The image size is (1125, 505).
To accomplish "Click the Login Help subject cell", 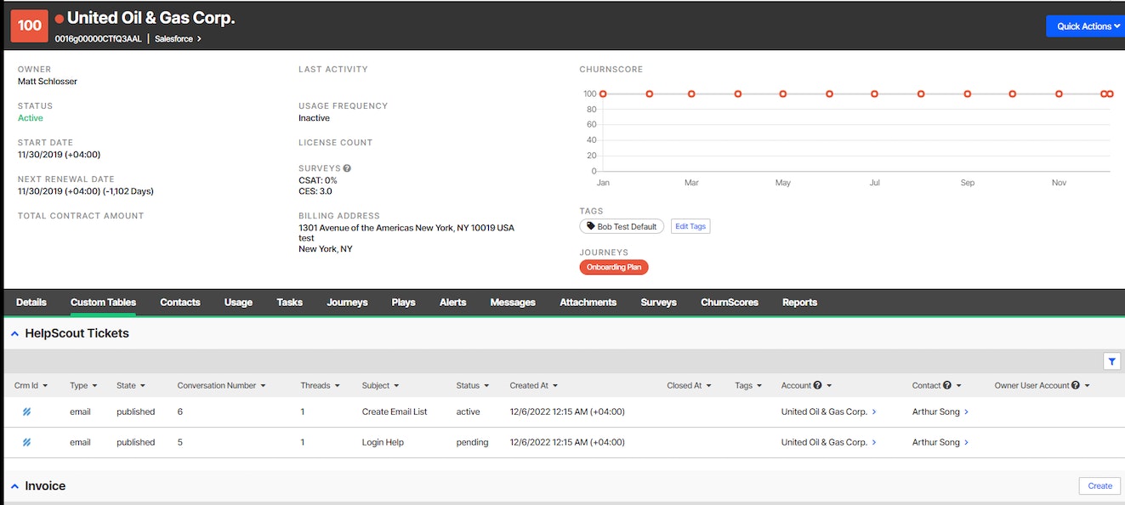I will pos(383,442).
